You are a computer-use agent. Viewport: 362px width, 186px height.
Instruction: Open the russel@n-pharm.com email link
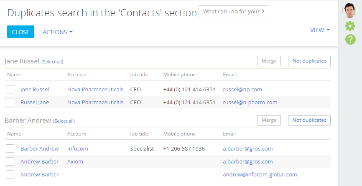(250, 102)
